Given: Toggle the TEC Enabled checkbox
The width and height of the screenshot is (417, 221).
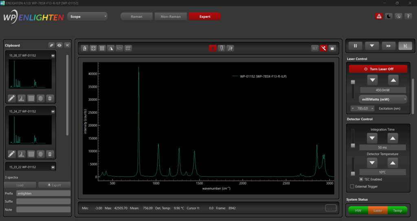Looking at the screenshot, I should tap(362, 179).
